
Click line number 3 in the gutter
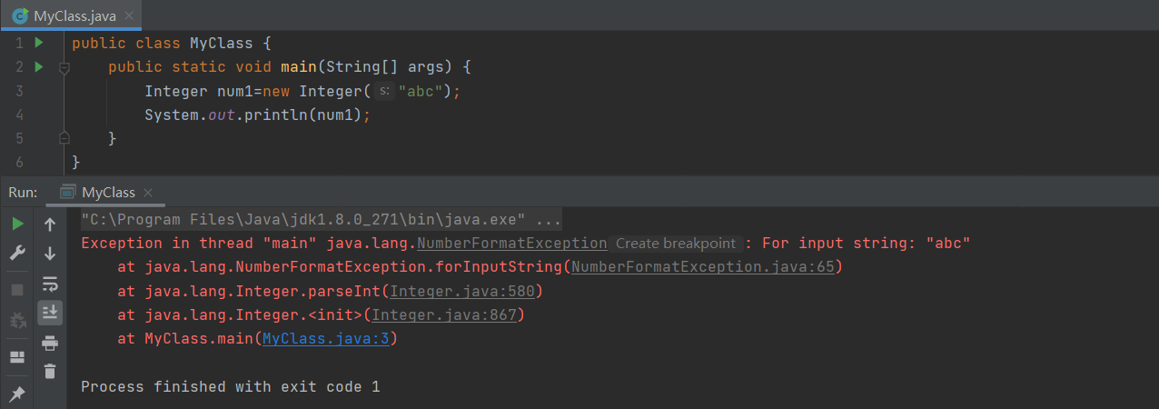point(19,91)
